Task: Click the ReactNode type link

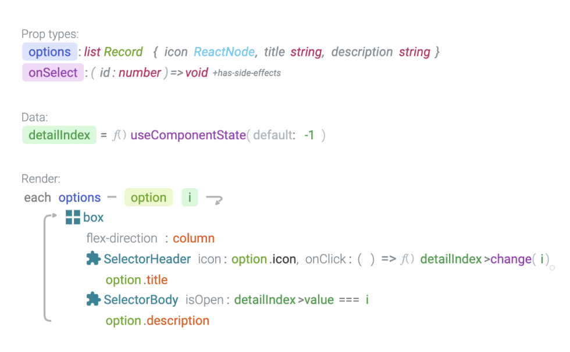Action: coord(224,52)
